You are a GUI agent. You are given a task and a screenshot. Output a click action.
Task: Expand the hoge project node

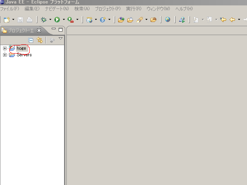click(5, 48)
